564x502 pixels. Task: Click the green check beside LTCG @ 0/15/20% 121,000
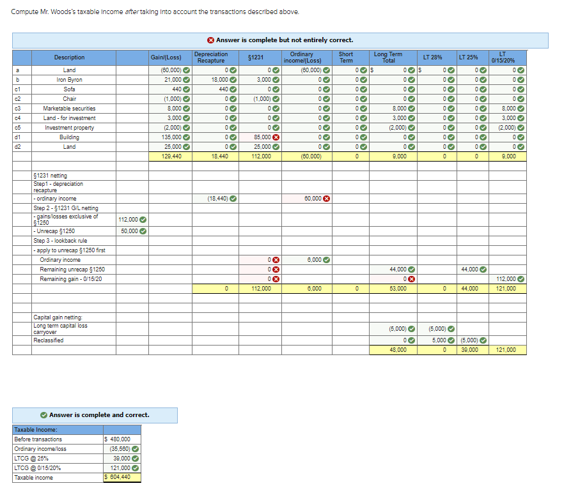click(x=136, y=468)
